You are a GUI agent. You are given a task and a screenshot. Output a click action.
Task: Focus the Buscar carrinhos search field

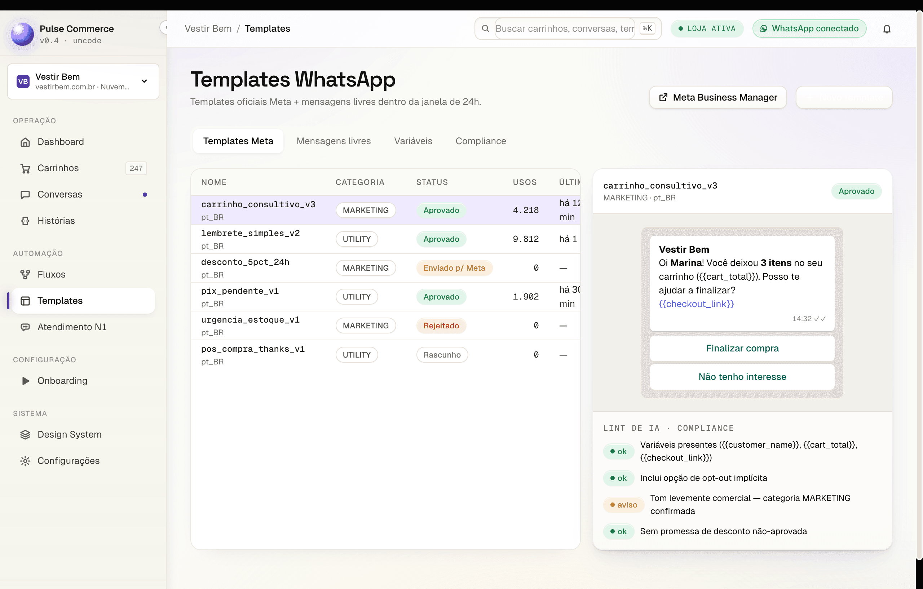pos(565,28)
